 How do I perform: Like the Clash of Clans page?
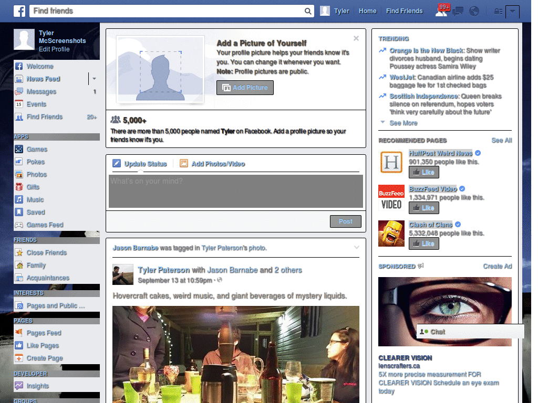click(424, 243)
